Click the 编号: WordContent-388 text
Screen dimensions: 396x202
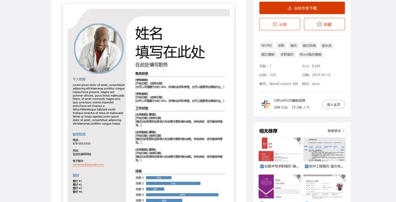(x=278, y=84)
